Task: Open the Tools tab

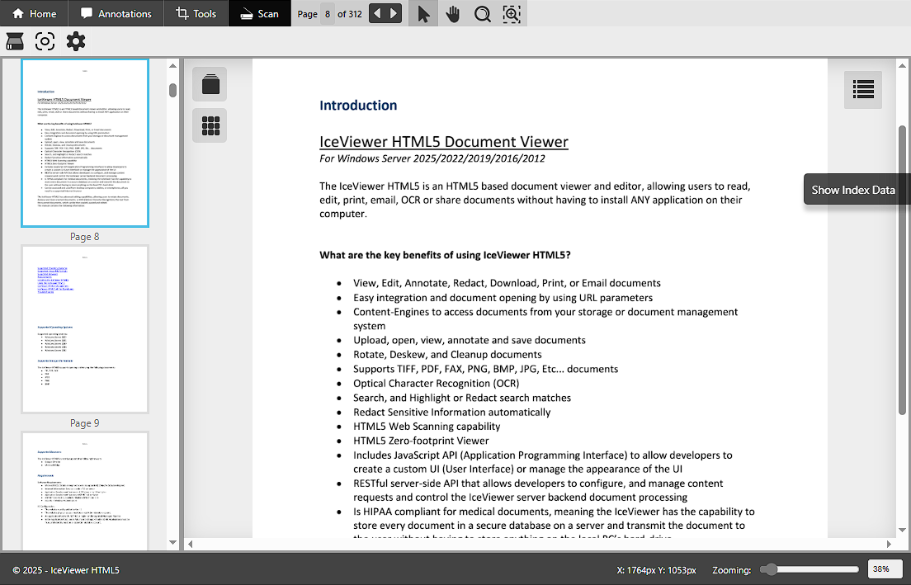Action: (196, 14)
